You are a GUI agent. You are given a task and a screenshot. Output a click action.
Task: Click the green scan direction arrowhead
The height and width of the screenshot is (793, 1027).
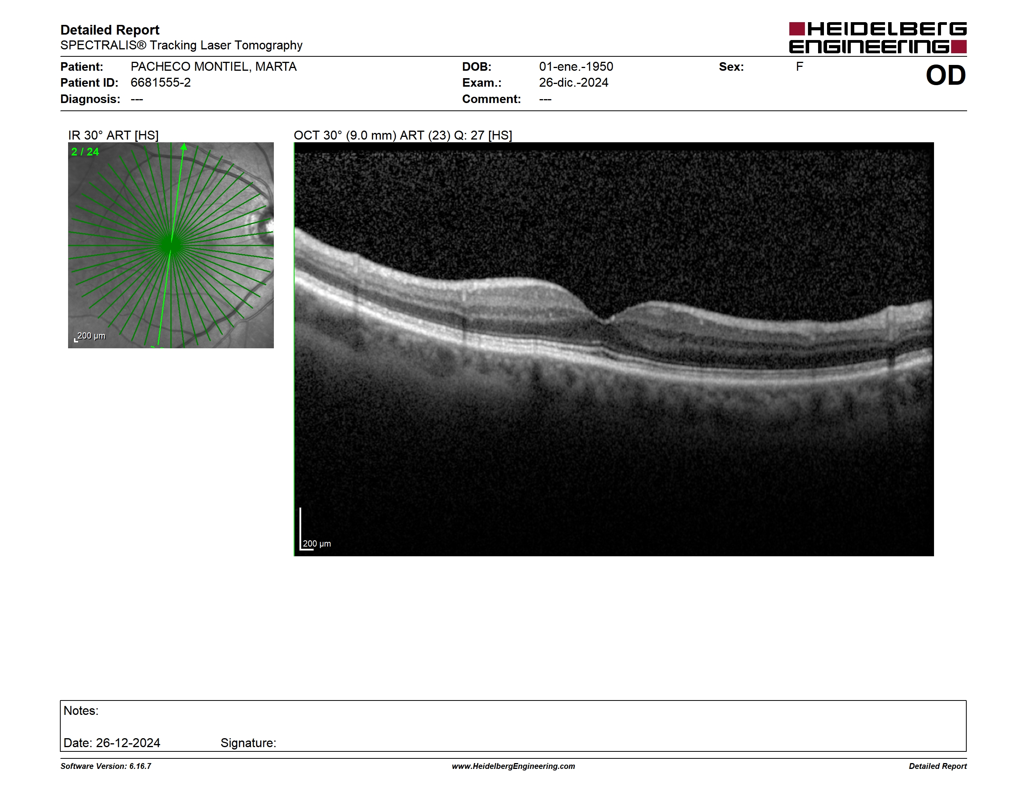(184, 147)
